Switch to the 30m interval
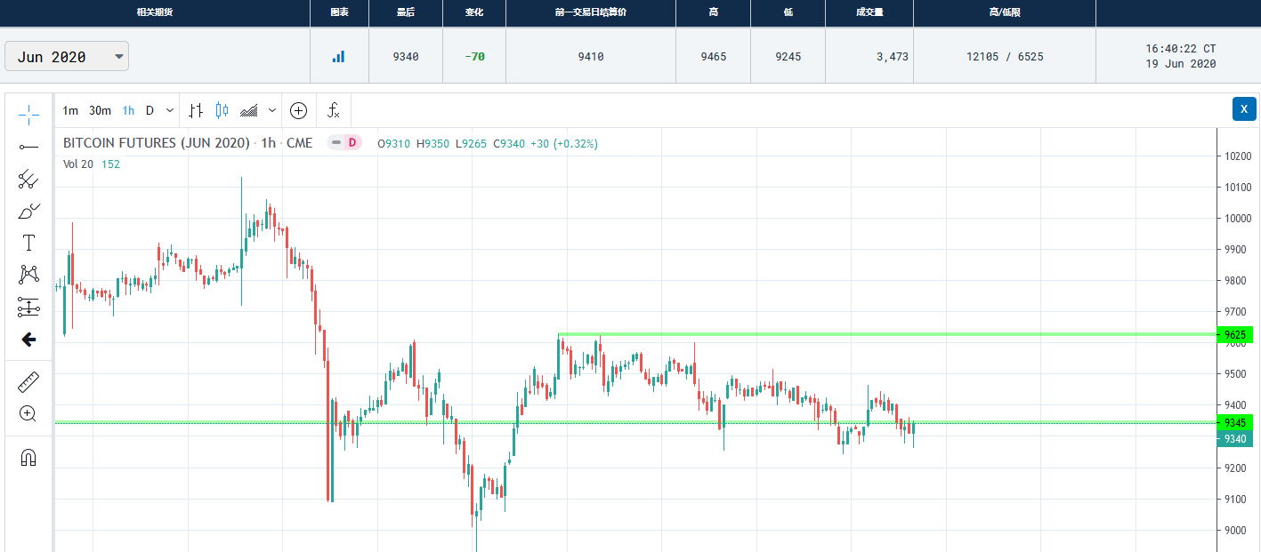This screenshot has height=552, width=1261. click(100, 110)
